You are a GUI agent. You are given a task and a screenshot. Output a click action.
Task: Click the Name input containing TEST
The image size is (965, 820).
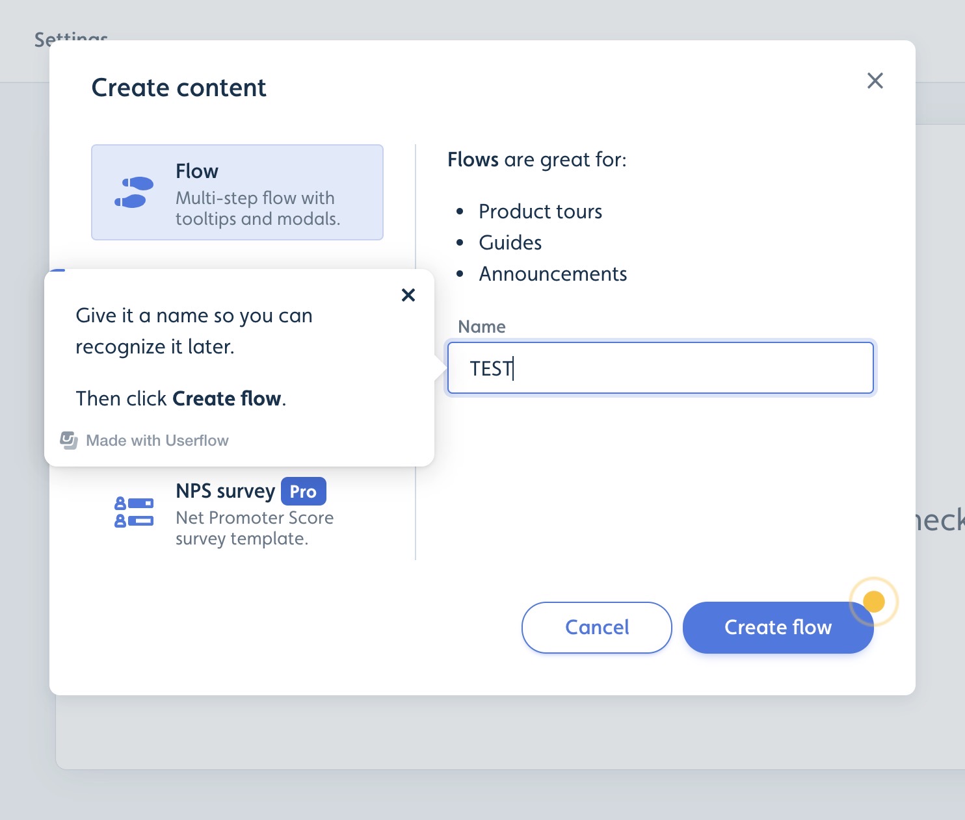coord(659,368)
